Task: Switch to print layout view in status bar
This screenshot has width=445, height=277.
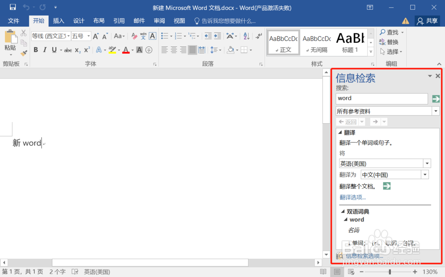Action: point(337,272)
